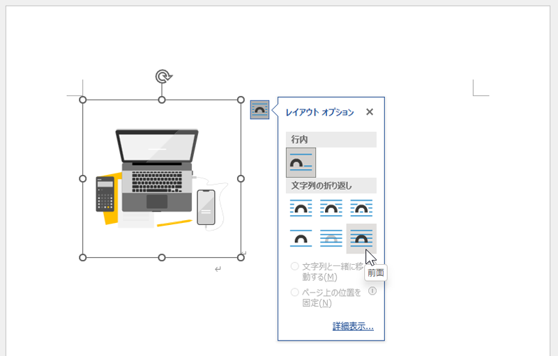Select 文字列と一緒に移動する radio button
The height and width of the screenshot is (356, 558).
pos(294,266)
